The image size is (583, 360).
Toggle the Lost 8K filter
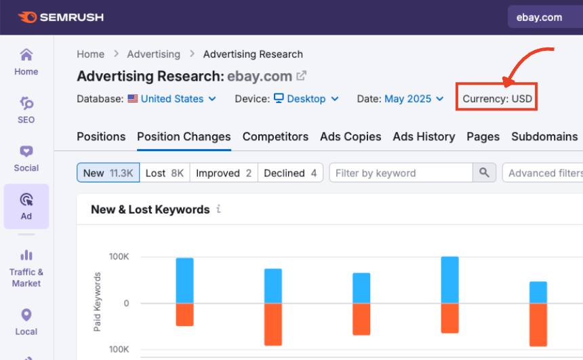coord(165,173)
